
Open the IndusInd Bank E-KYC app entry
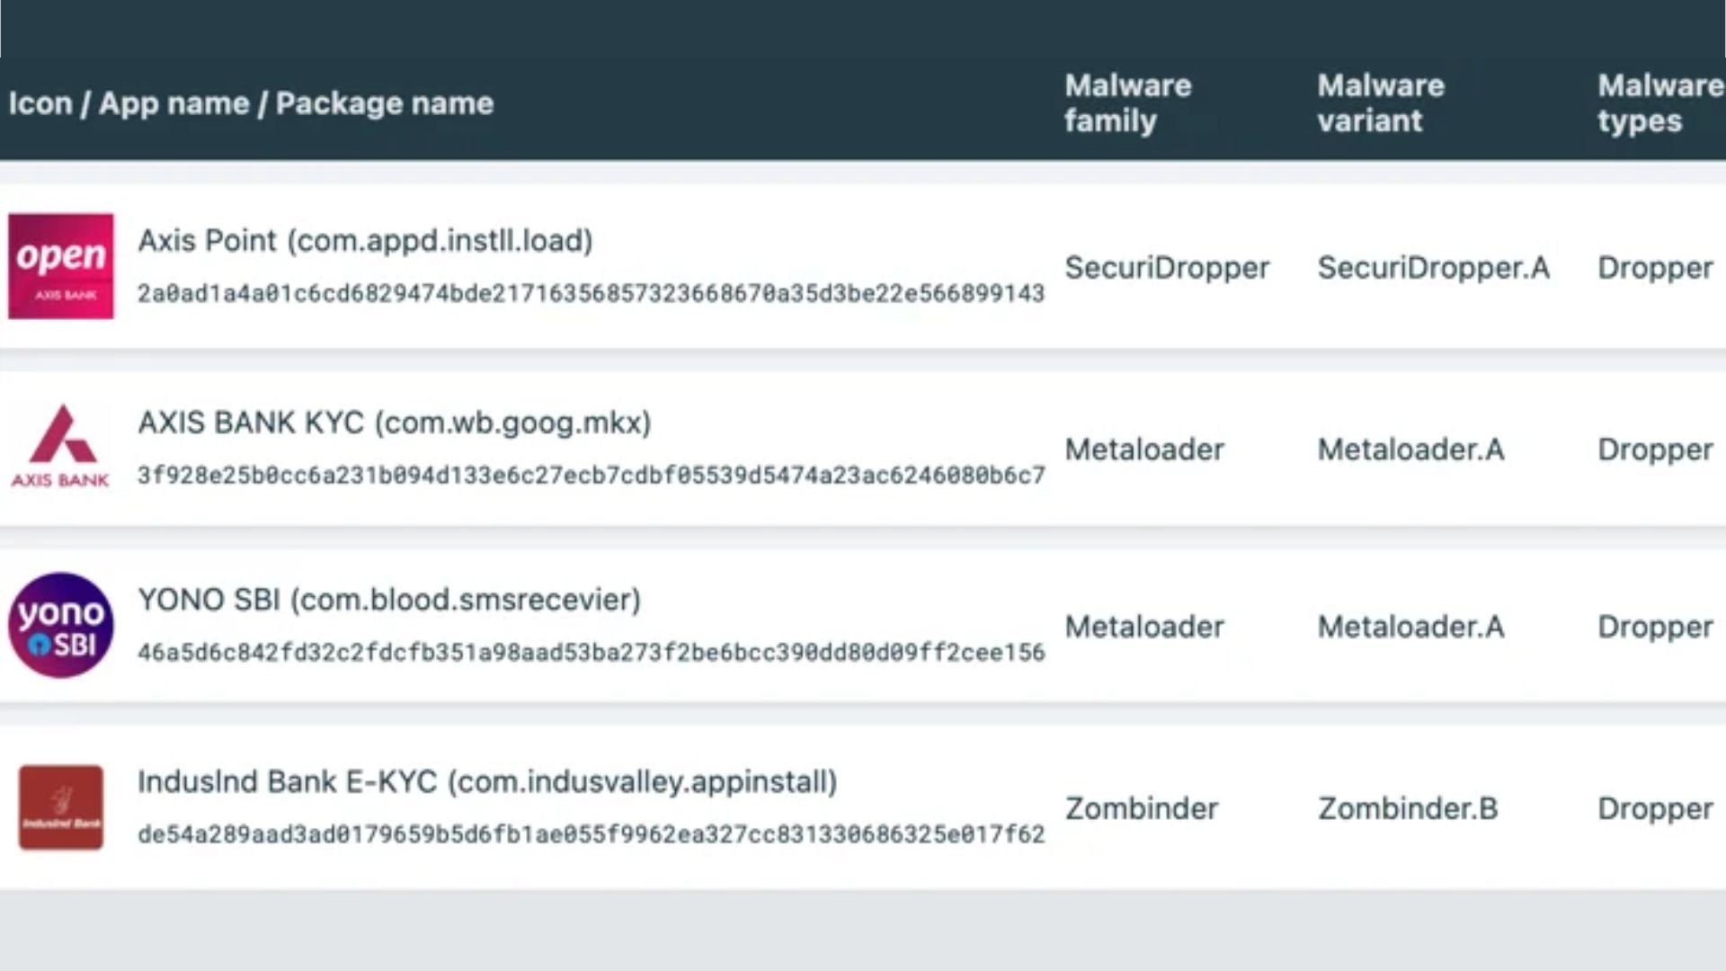click(486, 781)
